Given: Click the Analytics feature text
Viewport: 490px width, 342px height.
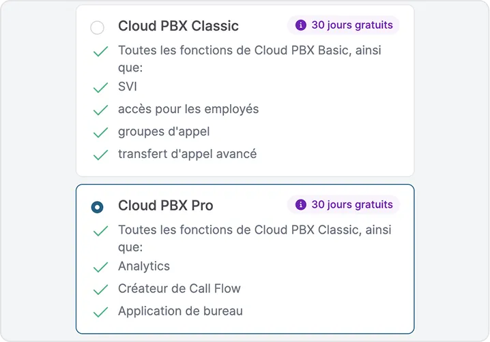Looking at the screenshot, I should pyautogui.click(x=144, y=266).
